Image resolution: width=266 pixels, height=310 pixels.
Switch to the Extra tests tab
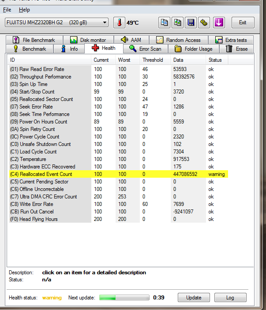231,40
